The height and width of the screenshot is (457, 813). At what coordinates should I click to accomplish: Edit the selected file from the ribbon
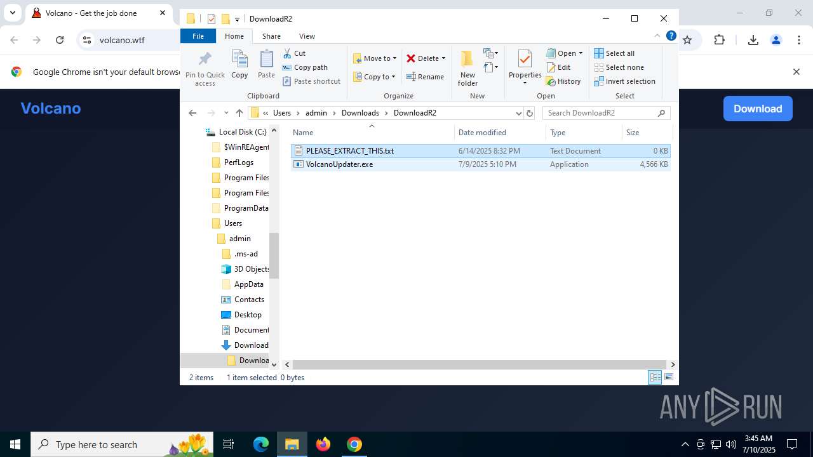click(558, 67)
